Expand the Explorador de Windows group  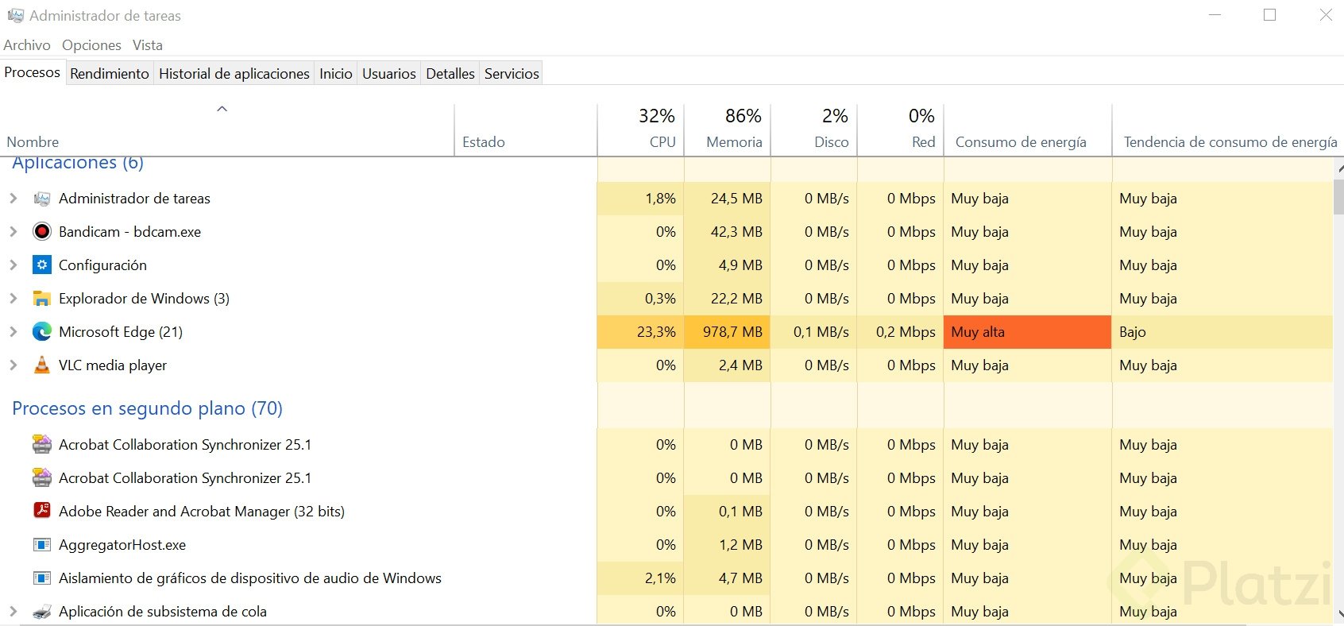click(x=13, y=299)
